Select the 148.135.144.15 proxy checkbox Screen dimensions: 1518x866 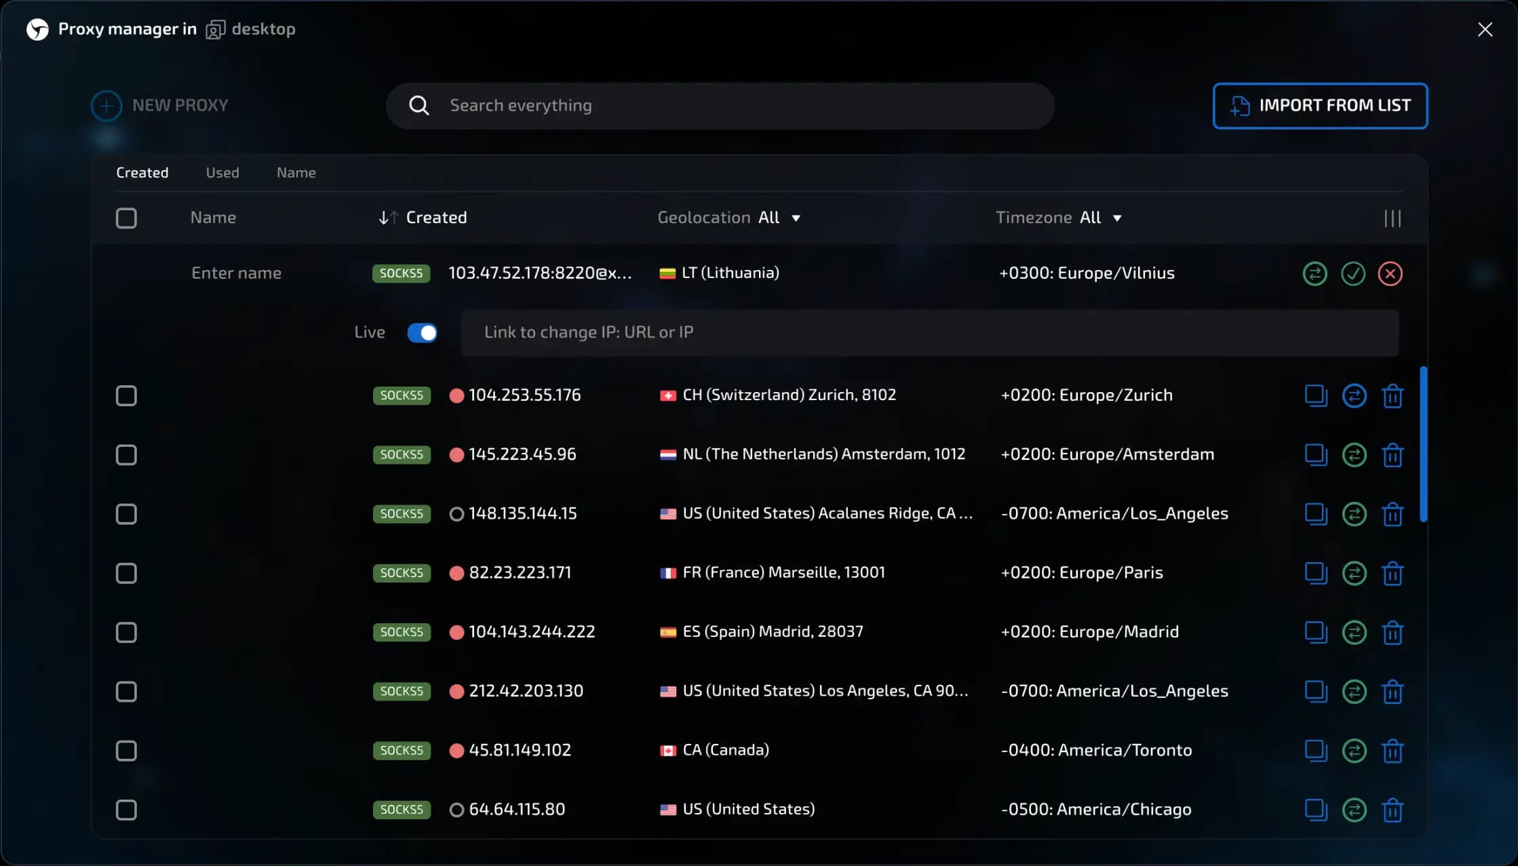click(x=126, y=514)
